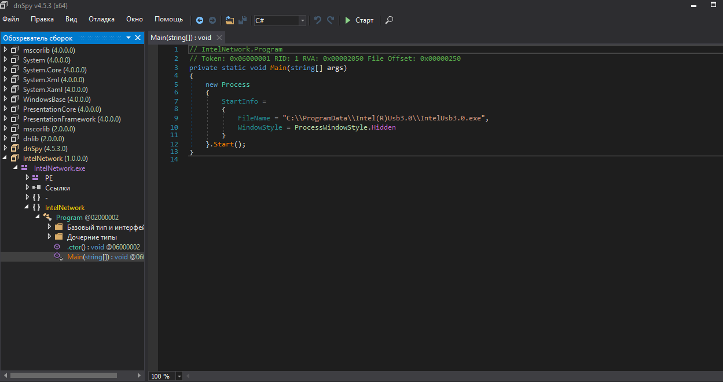Click the navigate Back arrow icon
This screenshot has width=723, height=382.
point(200,20)
